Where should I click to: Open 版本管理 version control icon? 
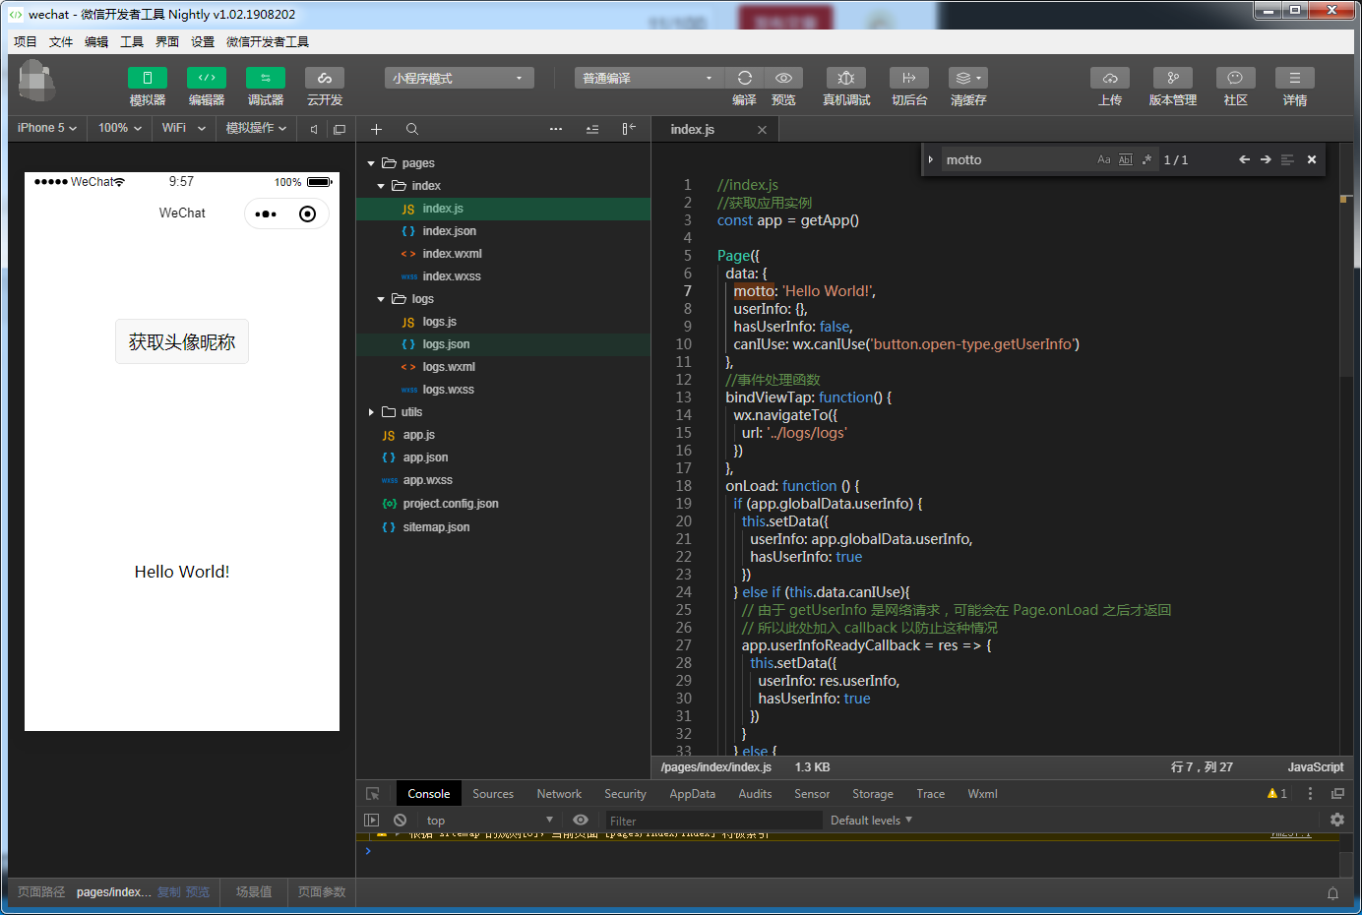(x=1173, y=78)
